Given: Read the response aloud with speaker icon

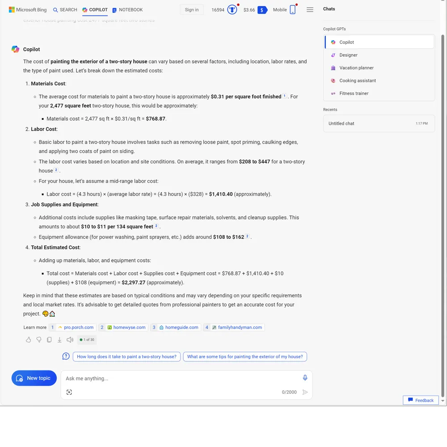Looking at the screenshot, I should click(x=70, y=340).
